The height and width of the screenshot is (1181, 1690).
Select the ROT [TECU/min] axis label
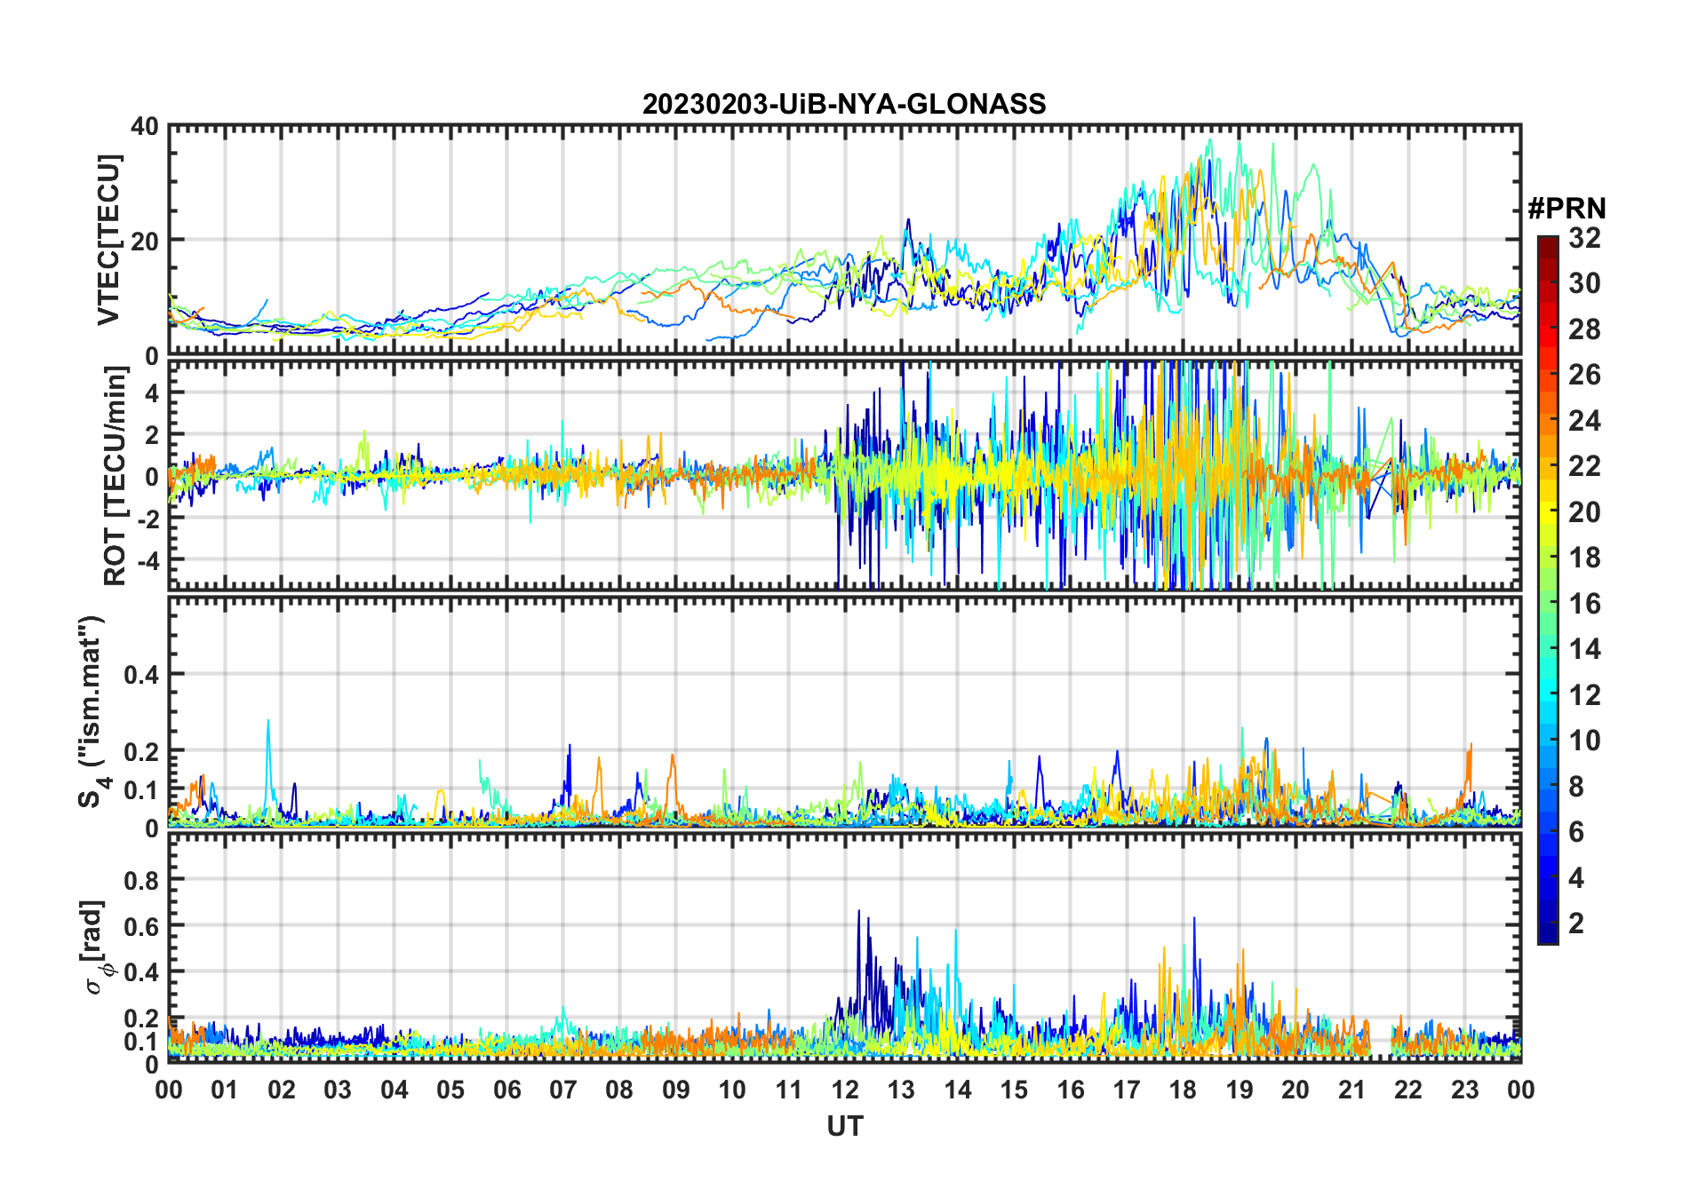point(115,476)
